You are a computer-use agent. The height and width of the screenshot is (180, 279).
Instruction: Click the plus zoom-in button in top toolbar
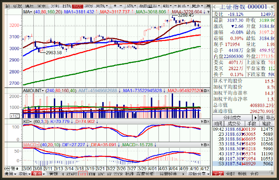tap(115, 6)
